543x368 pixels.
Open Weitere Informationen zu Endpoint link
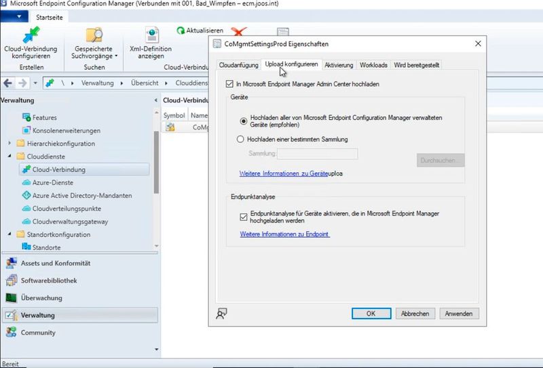(284, 234)
